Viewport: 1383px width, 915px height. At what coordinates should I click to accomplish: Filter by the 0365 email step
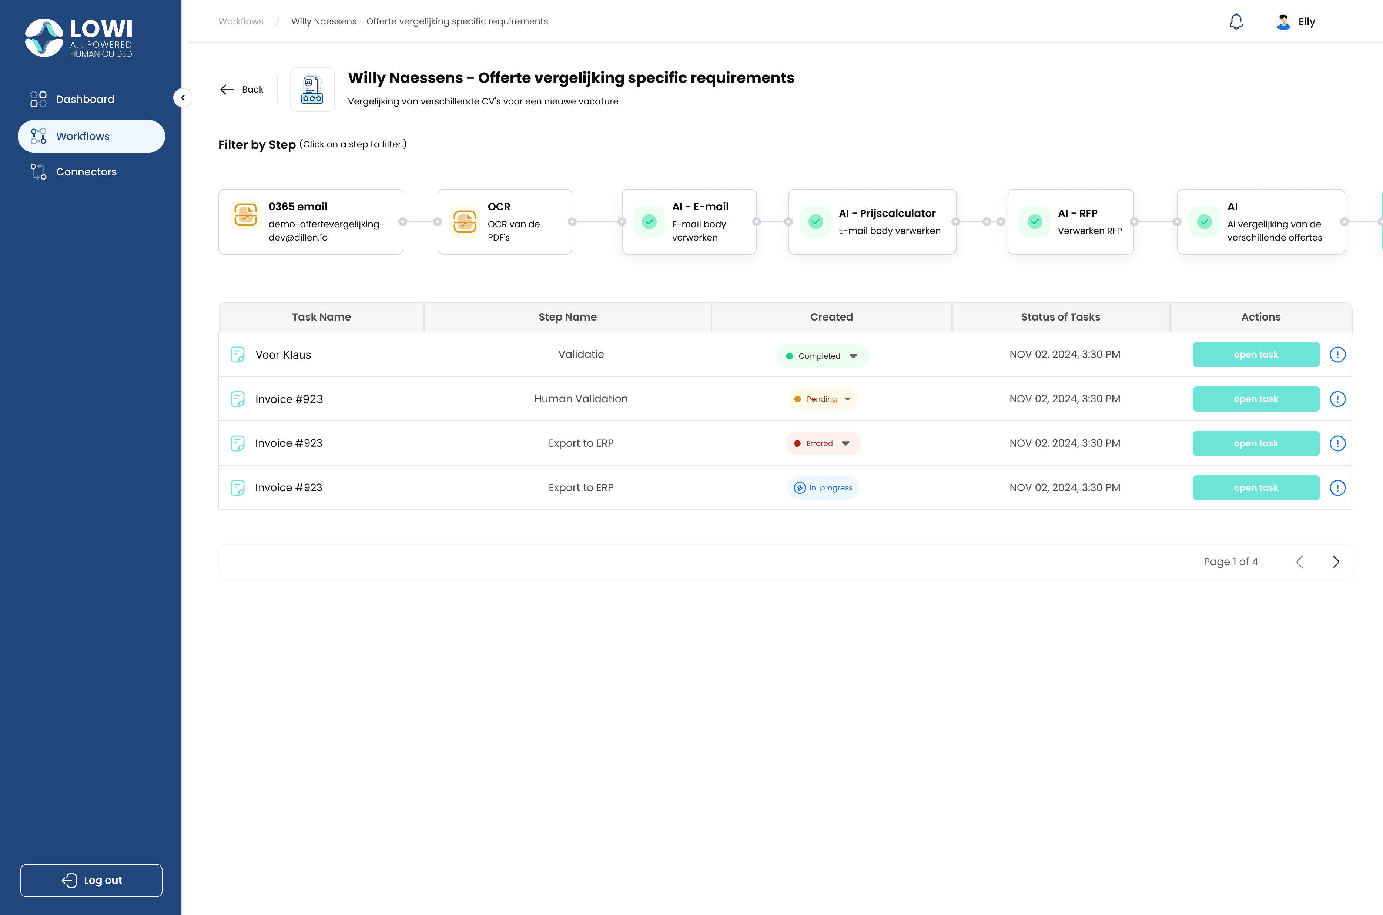click(x=311, y=222)
